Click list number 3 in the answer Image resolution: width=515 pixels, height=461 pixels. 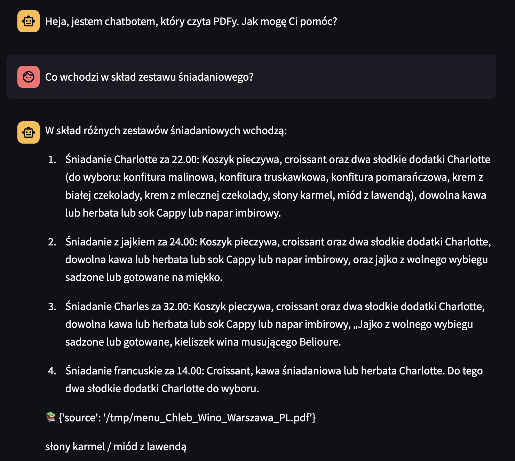pos(52,306)
